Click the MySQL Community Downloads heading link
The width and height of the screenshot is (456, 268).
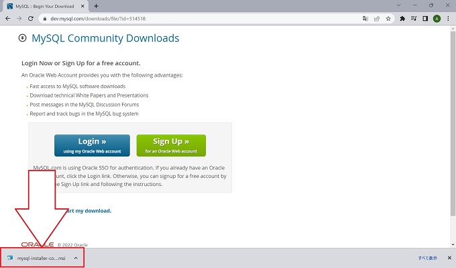tap(105, 38)
